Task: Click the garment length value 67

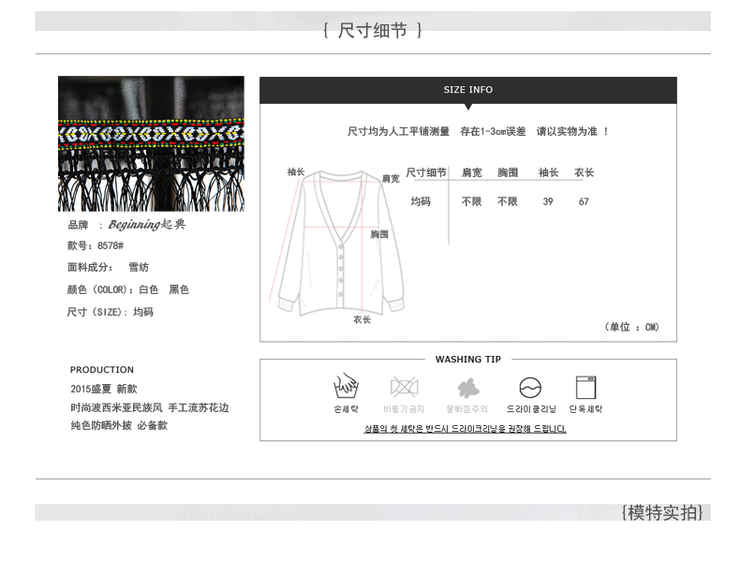Action: point(584,201)
